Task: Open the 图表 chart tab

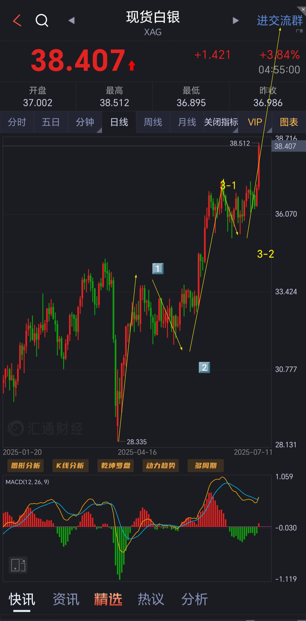Action: pyautogui.click(x=289, y=122)
